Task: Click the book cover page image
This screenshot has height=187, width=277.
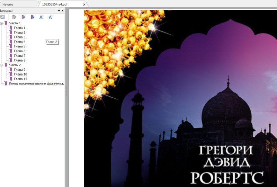Action: [180, 97]
